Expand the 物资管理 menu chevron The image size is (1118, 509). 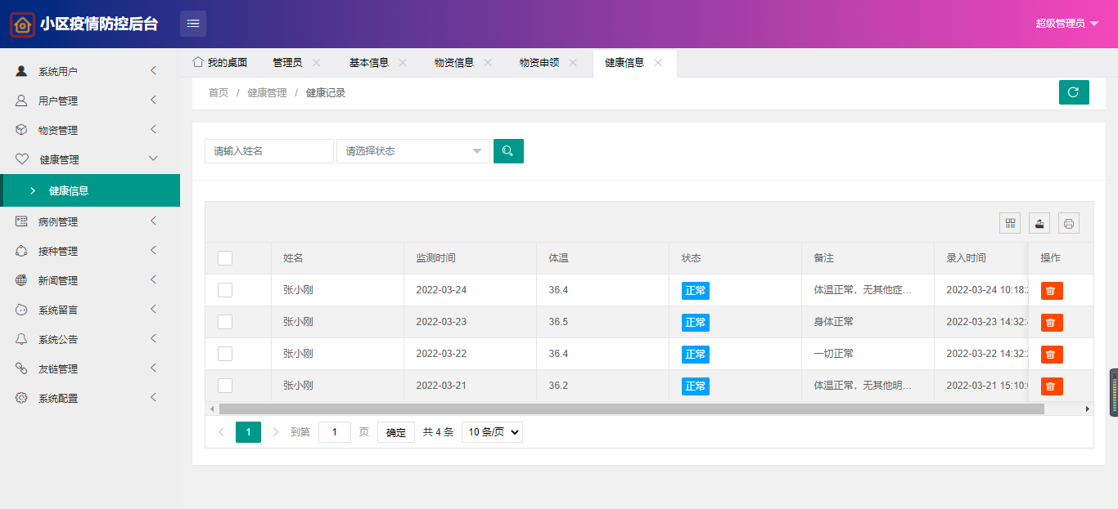click(153, 130)
